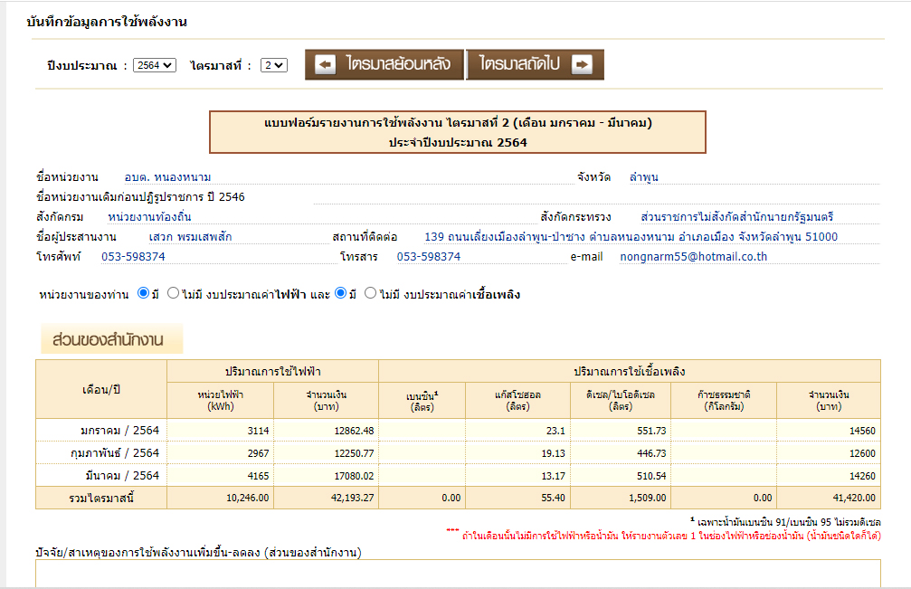Click quarterly kWh total 10,246.00

247,498
